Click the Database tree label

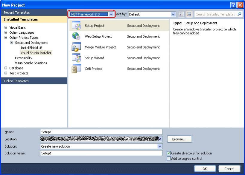[16, 68]
